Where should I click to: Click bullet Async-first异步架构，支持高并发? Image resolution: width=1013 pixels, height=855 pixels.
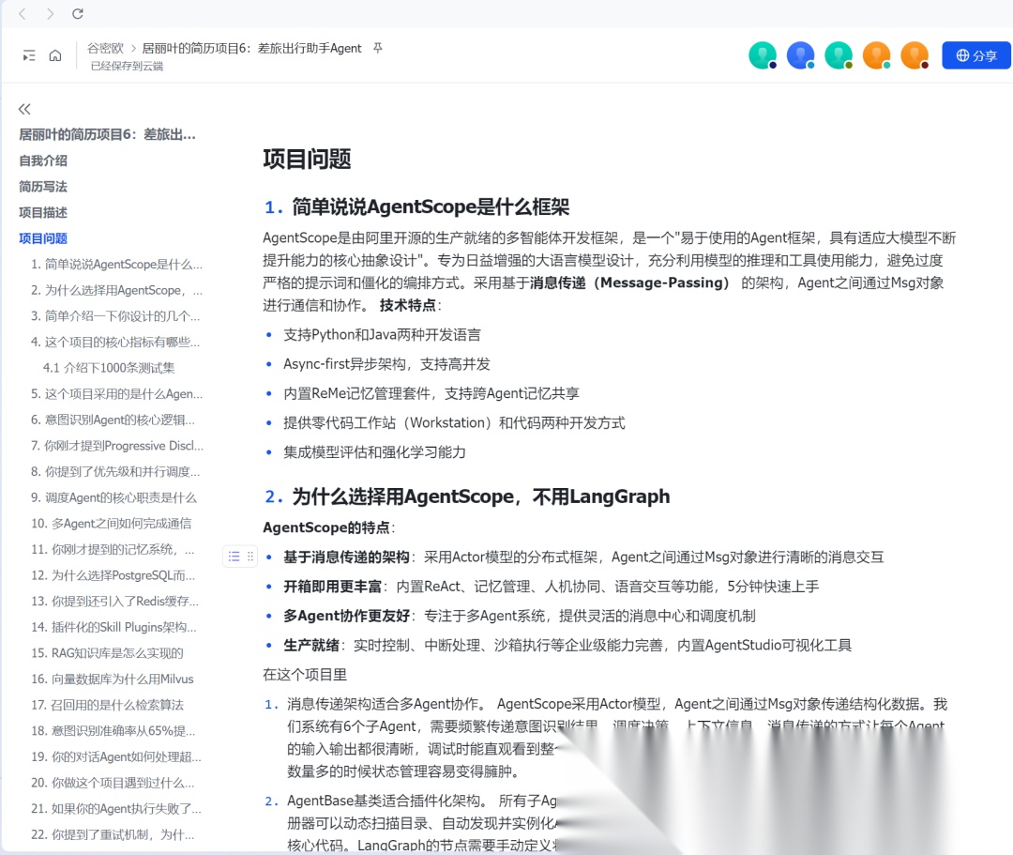coord(386,364)
